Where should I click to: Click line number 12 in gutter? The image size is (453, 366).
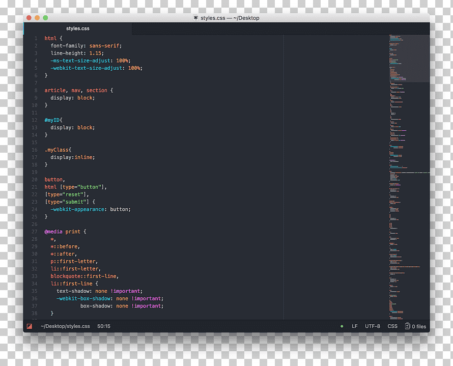pos(35,120)
